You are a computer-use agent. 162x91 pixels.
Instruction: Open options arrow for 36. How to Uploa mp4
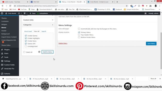point(132,79)
